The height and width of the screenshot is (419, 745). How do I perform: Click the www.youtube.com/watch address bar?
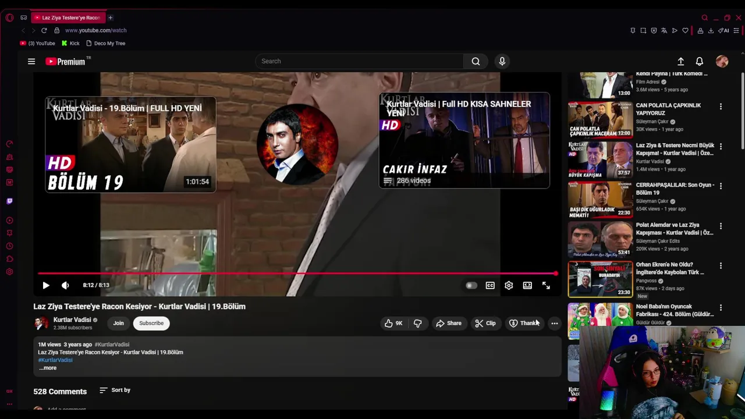96,30
